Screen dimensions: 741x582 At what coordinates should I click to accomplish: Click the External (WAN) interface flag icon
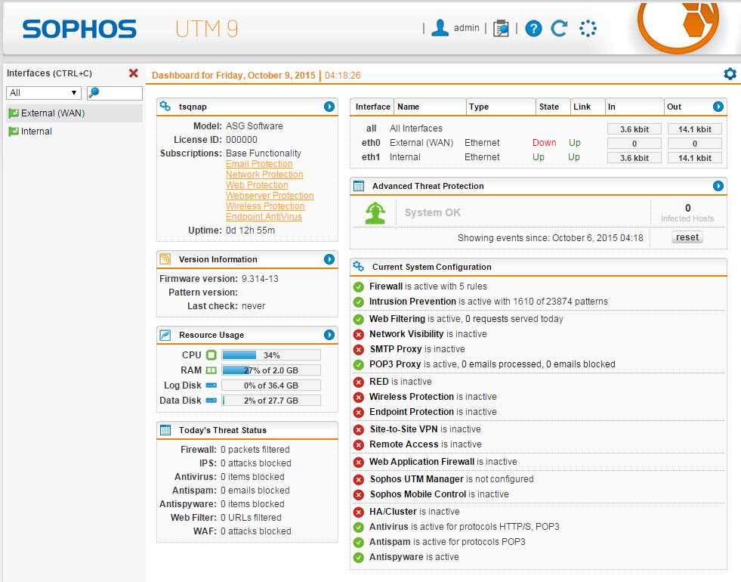tap(14, 113)
